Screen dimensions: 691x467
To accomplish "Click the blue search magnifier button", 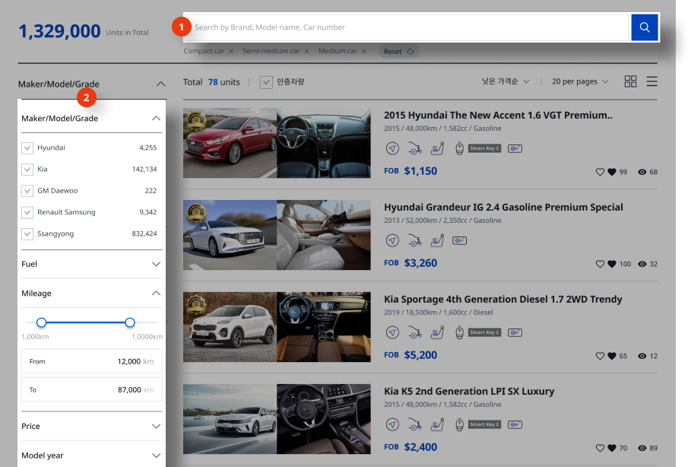I will tap(645, 27).
